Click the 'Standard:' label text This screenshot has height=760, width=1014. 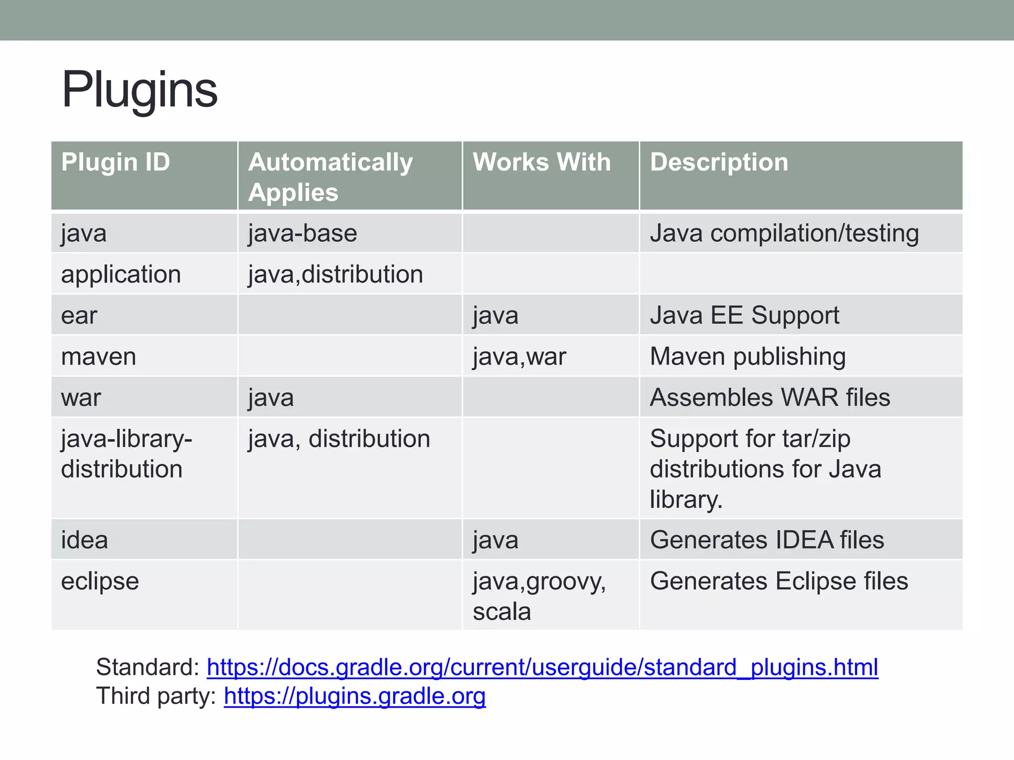(x=148, y=667)
